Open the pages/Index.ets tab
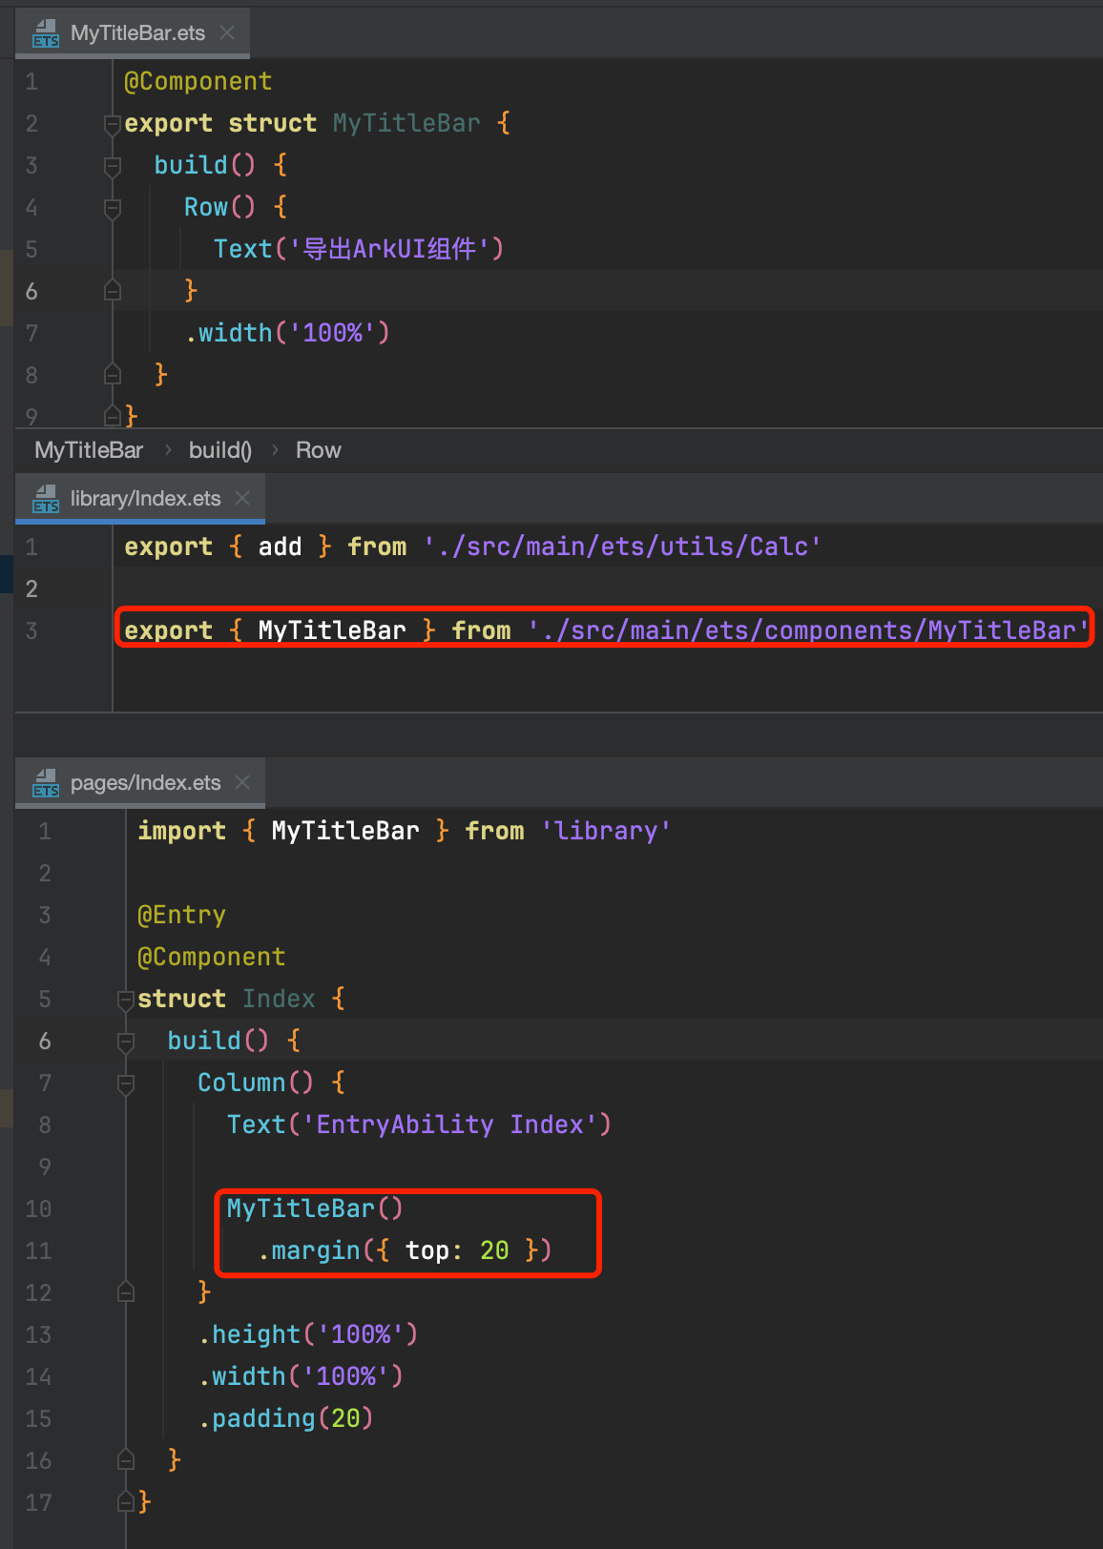Image resolution: width=1103 pixels, height=1549 pixels. pos(140,783)
